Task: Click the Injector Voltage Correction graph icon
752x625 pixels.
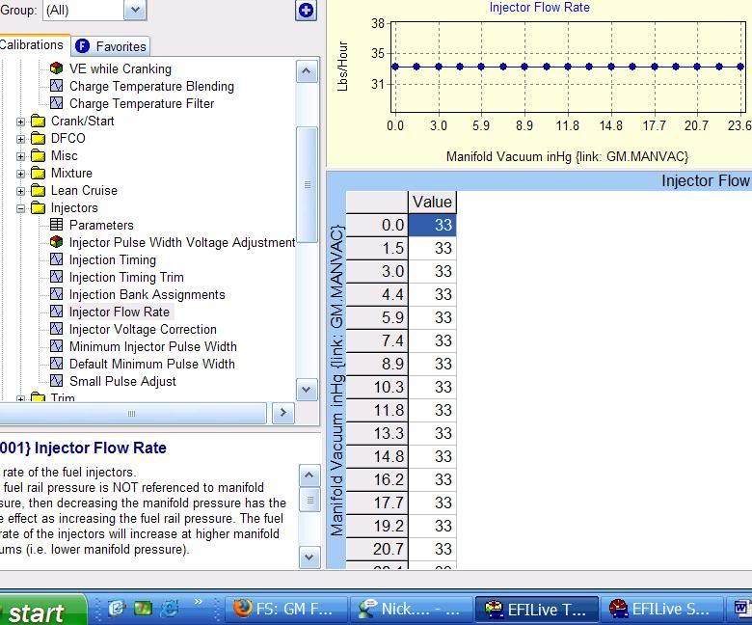Action: pyautogui.click(x=57, y=329)
